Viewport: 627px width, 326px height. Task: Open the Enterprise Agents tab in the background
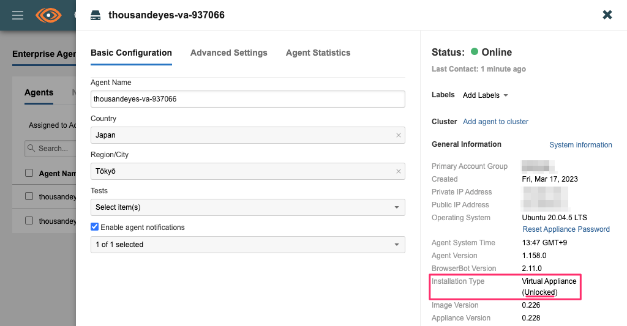pyautogui.click(x=44, y=54)
